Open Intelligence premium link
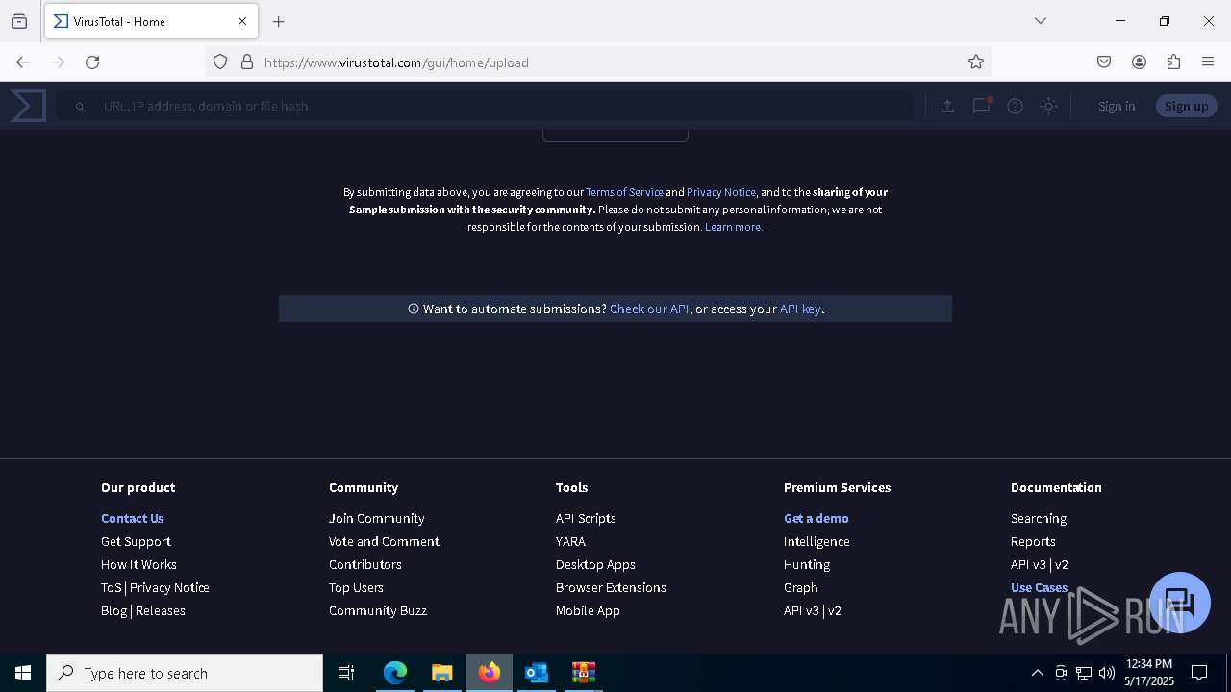The height and width of the screenshot is (692, 1231). (816, 542)
